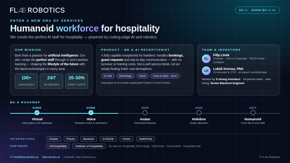The height and width of the screenshot is (163, 290).
Task: Select the Hores integration chip
Action: pyautogui.click(x=127, y=139)
